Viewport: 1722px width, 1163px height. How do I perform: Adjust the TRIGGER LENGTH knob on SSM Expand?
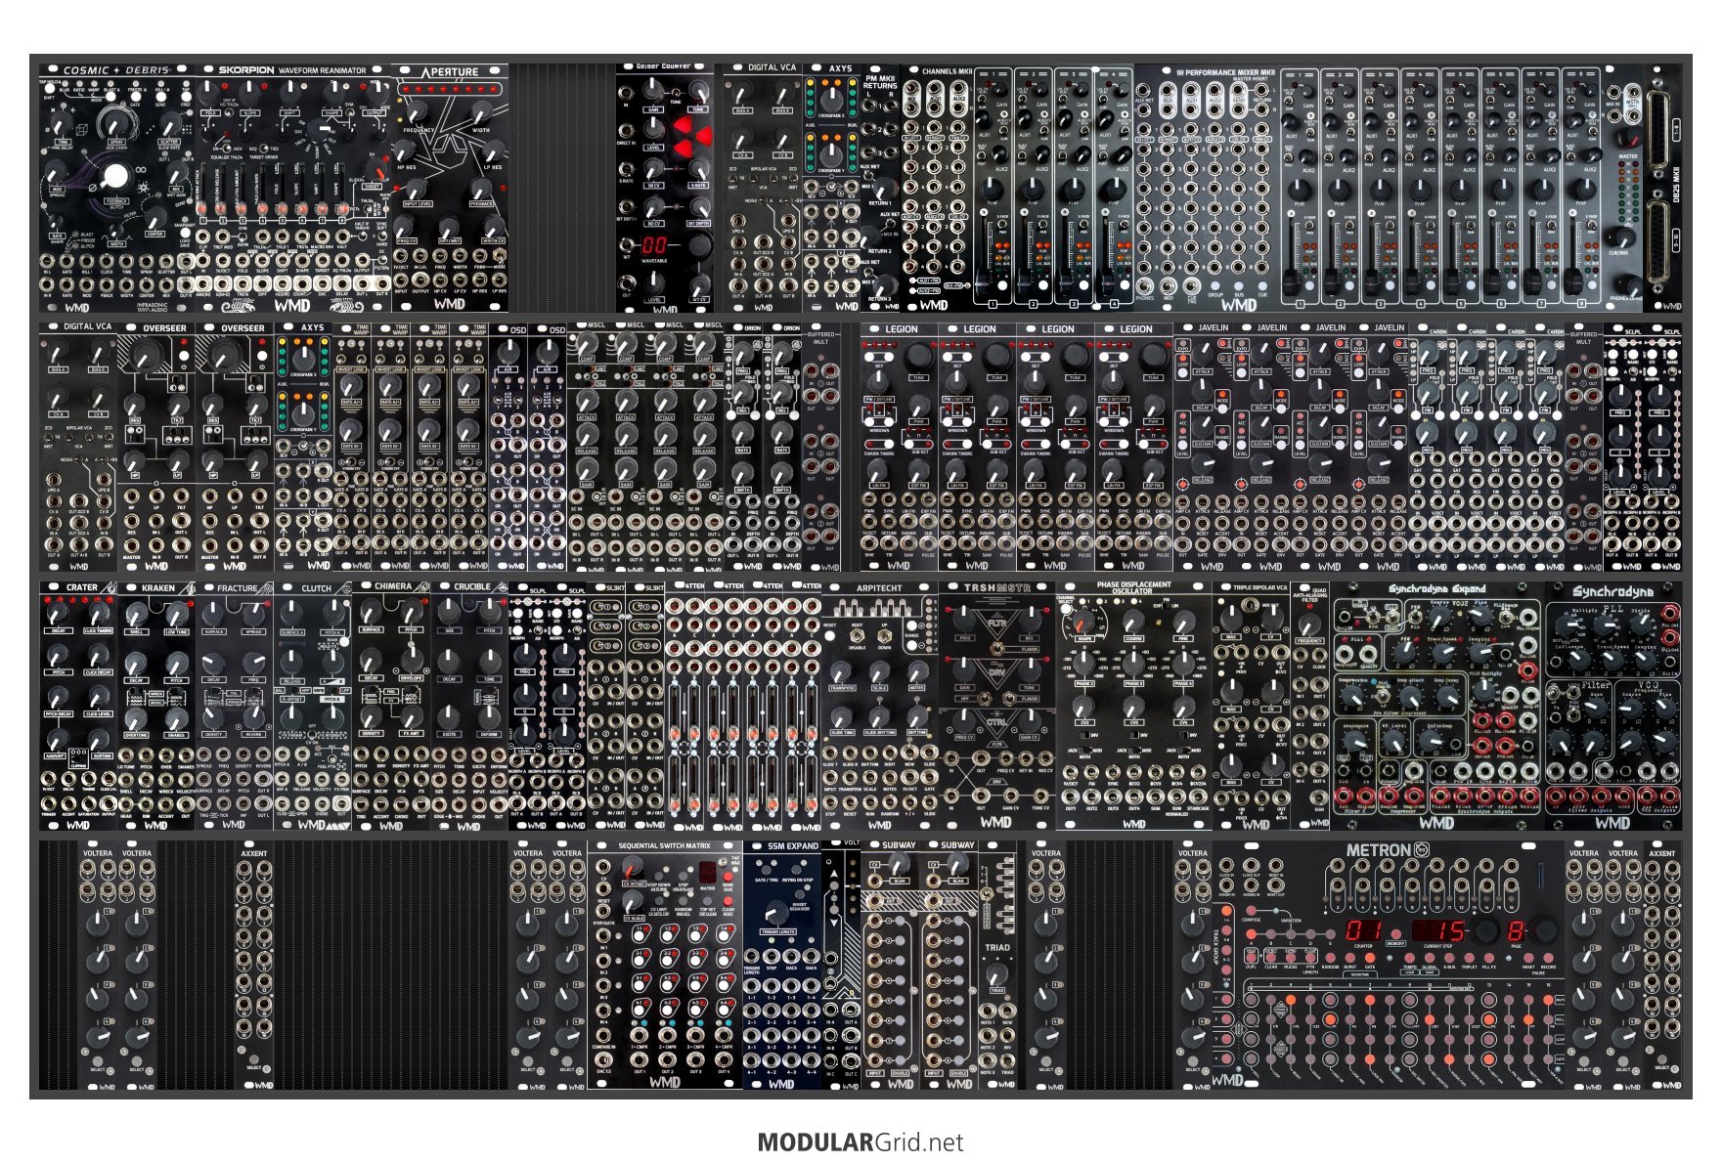777,914
